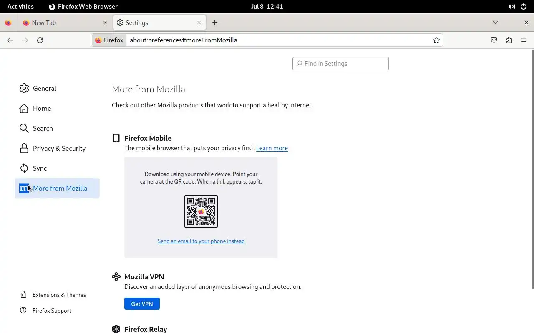Open the Activities overview

(x=20, y=7)
